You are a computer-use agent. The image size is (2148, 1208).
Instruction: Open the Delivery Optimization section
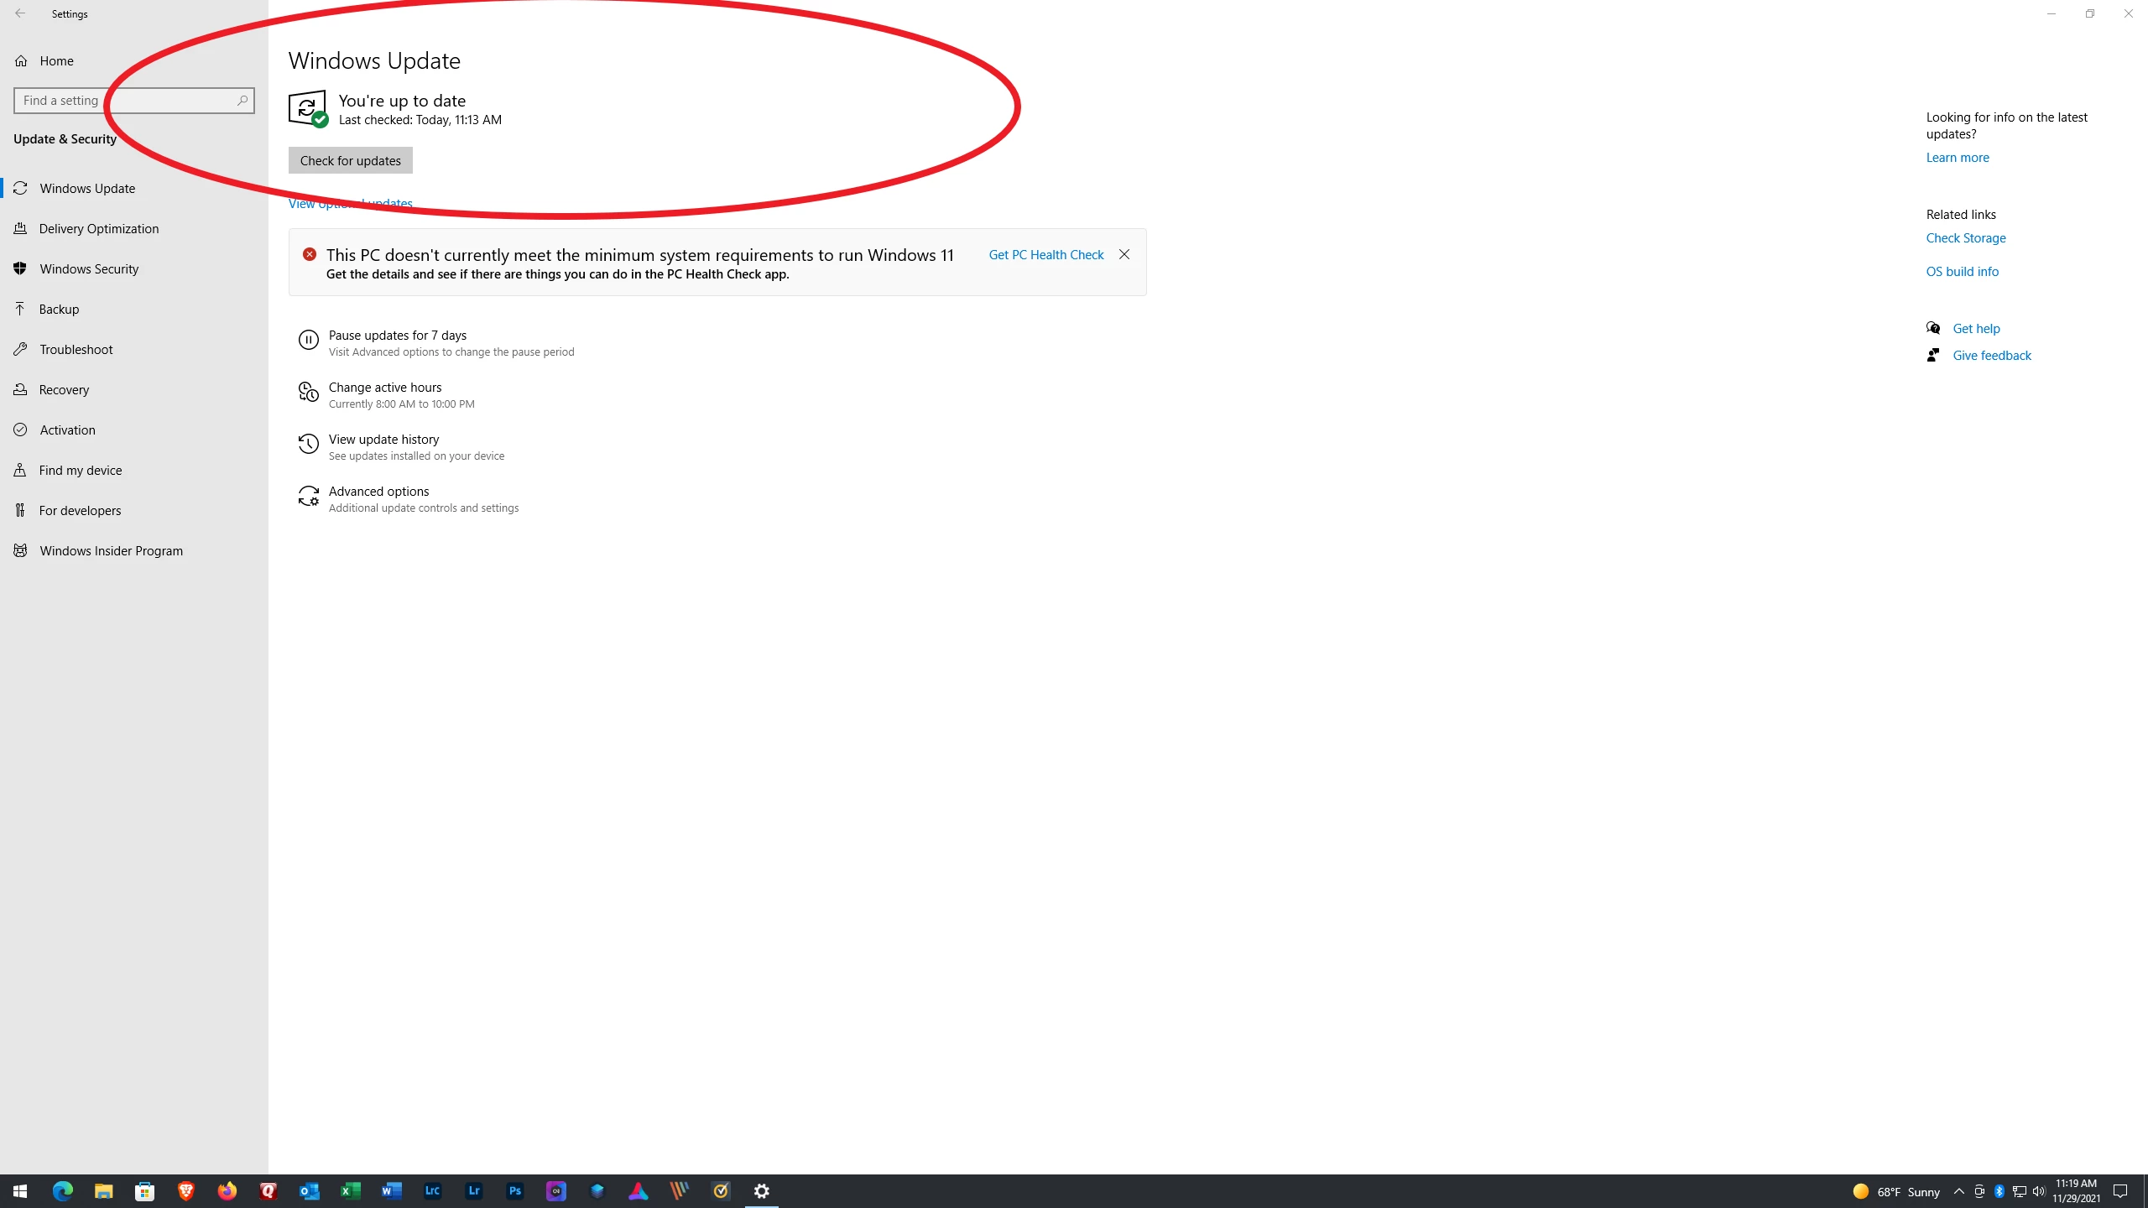[x=98, y=228]
